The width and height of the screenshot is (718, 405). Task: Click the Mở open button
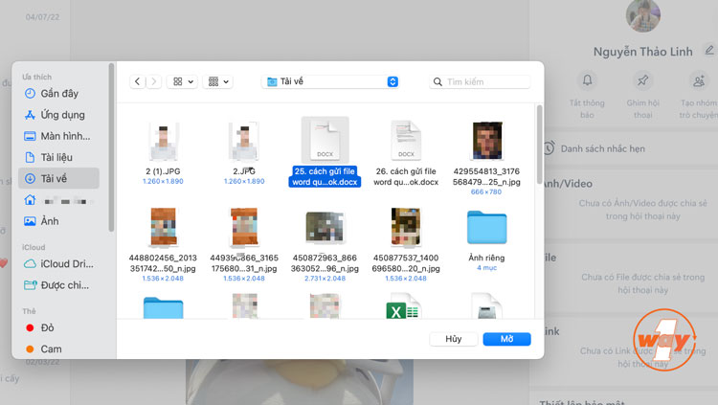coord(506,339)
